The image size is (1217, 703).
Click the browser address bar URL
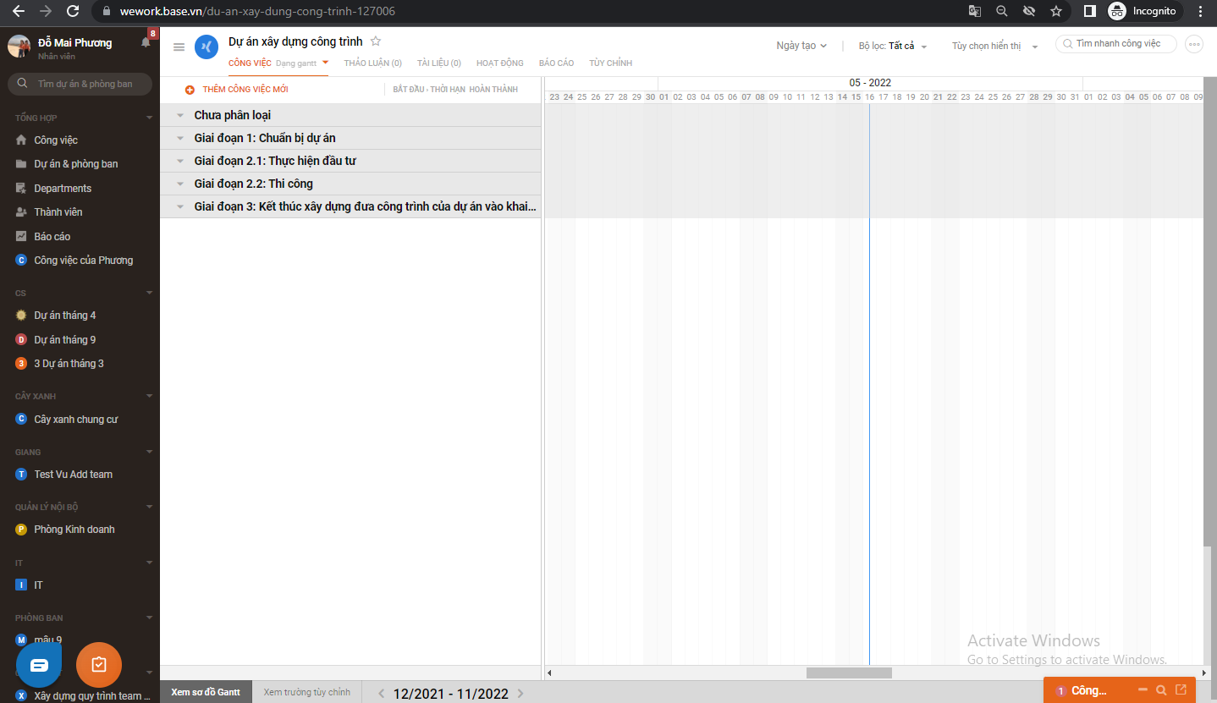click(256, 12)
